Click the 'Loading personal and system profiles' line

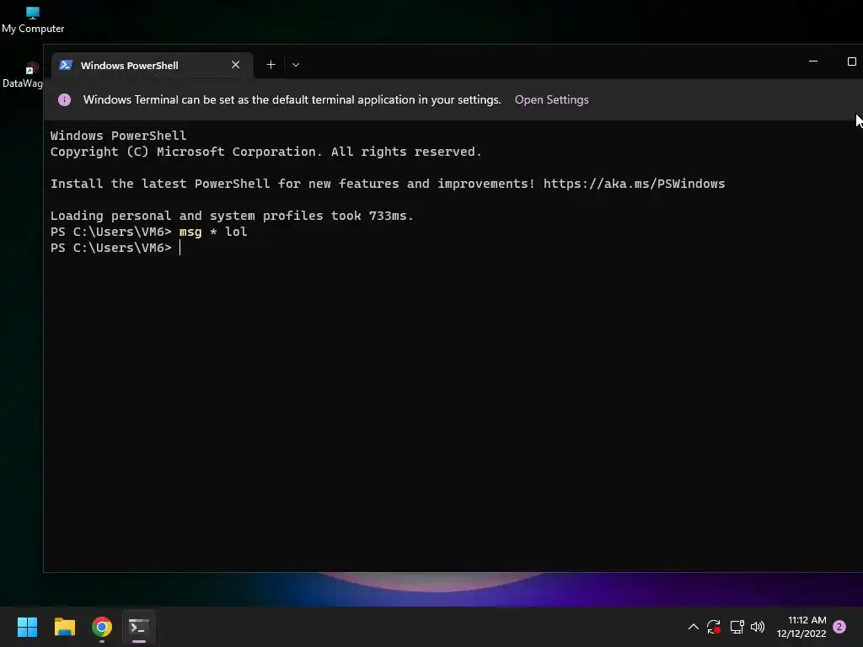click(232, 216)
